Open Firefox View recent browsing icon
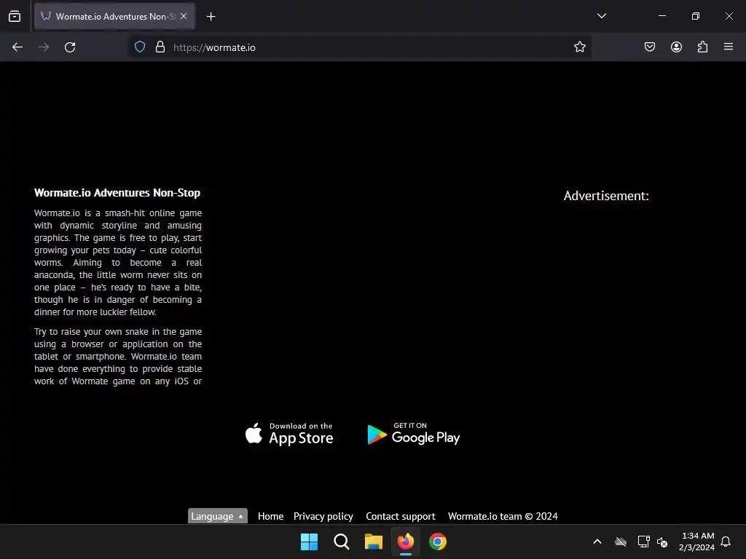This screenshot has width=746, height=559. tap(15, 16)
